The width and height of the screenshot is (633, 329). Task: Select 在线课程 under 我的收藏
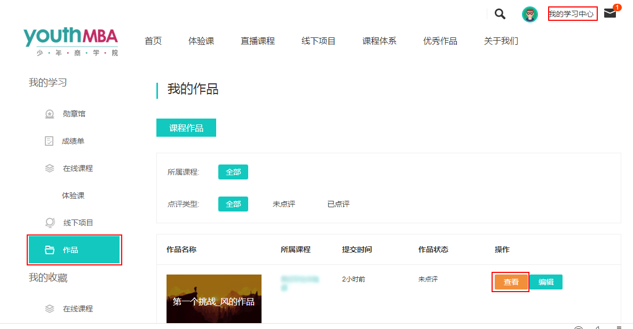[78, 309]
